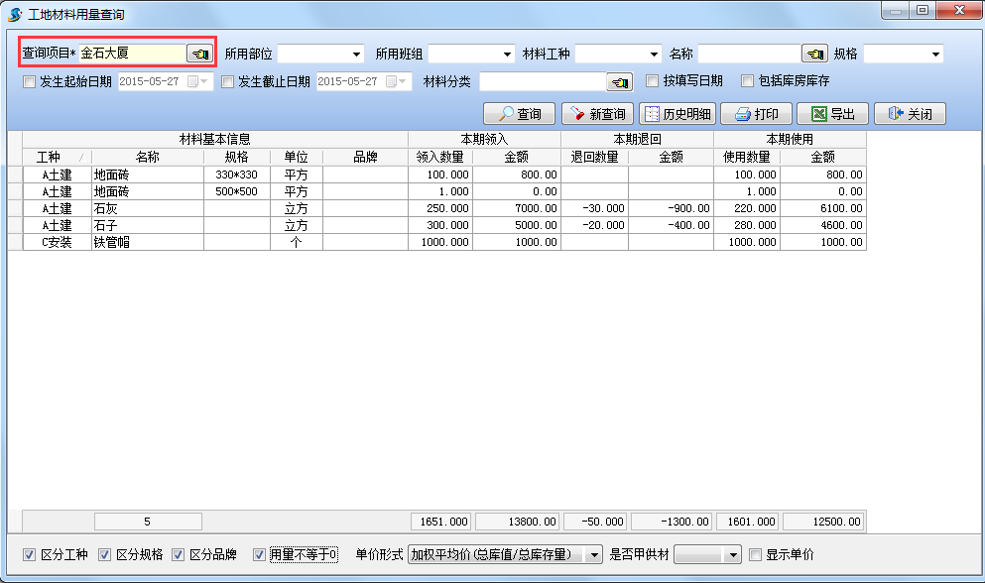Open the 材料工种 dropdown list

point(654,54)
